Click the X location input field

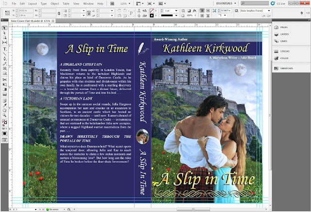(x=26, y=11)
